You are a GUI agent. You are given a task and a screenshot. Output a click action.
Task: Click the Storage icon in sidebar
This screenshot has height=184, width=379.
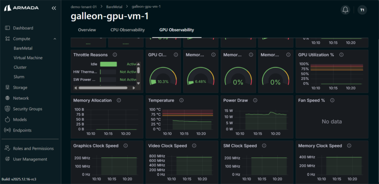tap(7, 88)
